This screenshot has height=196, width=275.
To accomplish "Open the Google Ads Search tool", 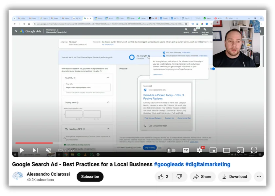I will tap(186, 30).
